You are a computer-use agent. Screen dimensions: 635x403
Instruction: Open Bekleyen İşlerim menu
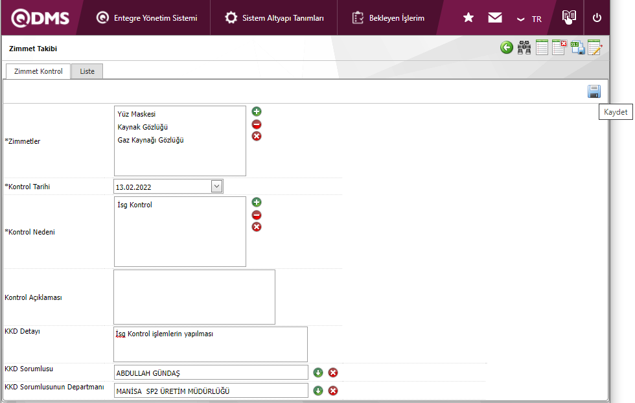pos(388,18)
